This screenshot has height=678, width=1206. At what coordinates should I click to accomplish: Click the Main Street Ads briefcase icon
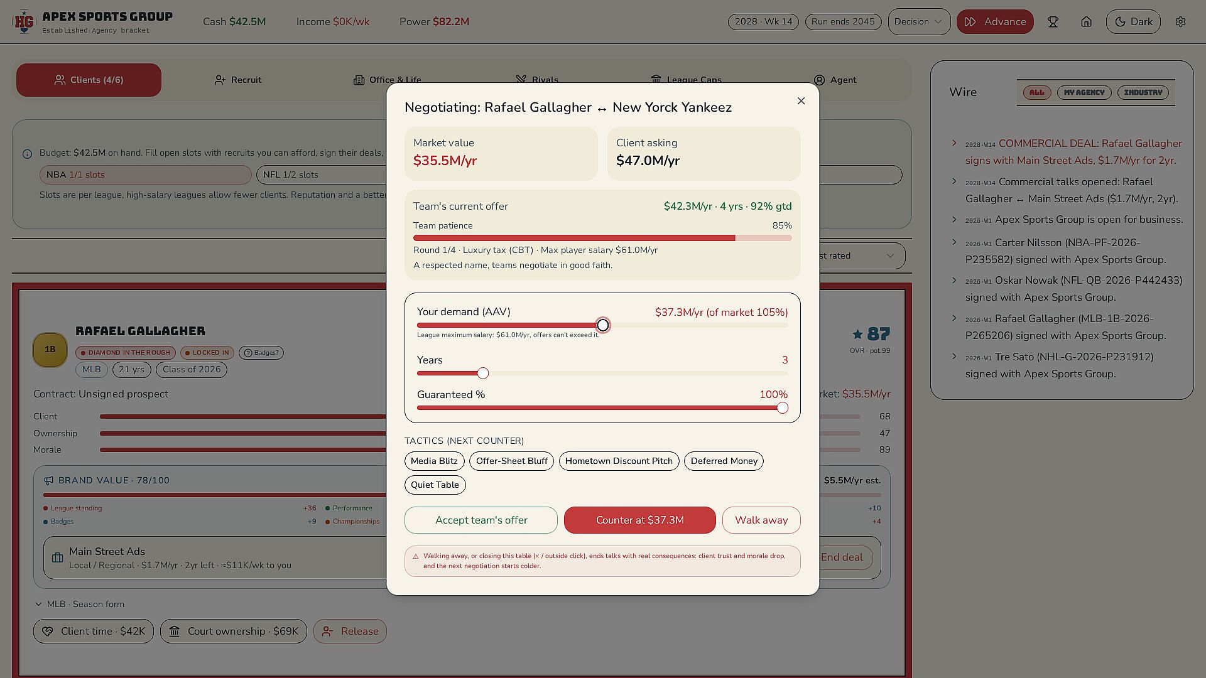pos(57,557)
